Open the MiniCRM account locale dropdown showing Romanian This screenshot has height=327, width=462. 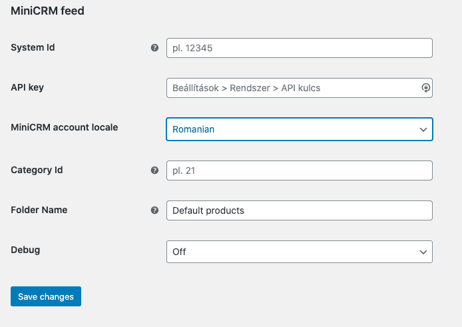300,129
